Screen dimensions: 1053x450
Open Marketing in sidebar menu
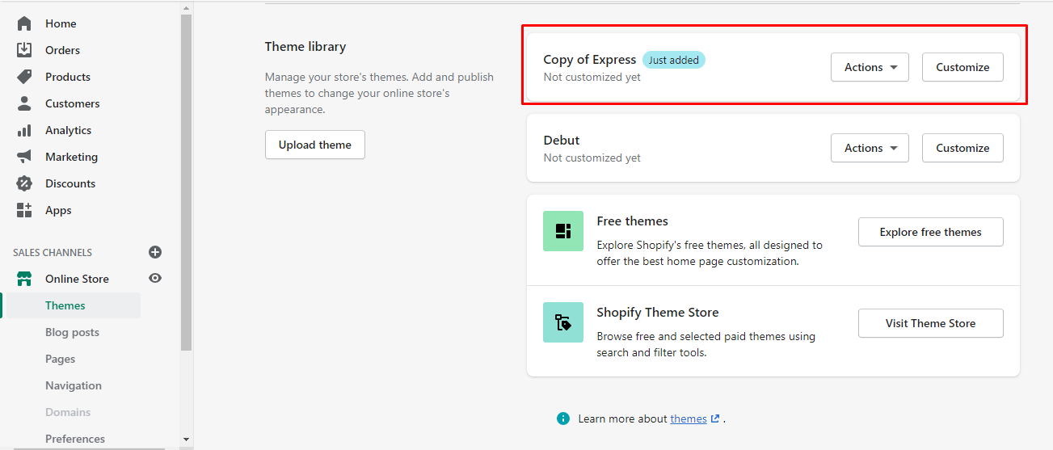pos(71,157)
